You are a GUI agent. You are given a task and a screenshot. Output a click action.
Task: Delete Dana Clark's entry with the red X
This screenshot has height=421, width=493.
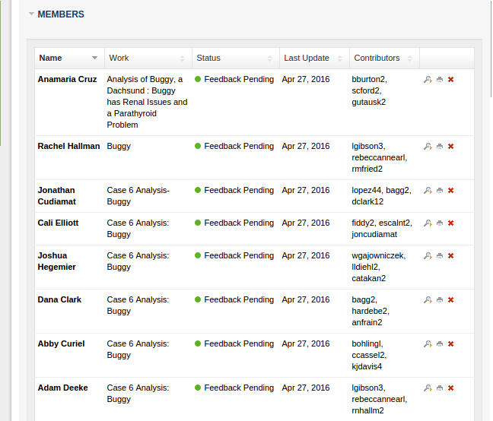click(451, 300)
